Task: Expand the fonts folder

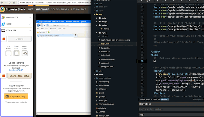Action: click(x=97, y=18)
